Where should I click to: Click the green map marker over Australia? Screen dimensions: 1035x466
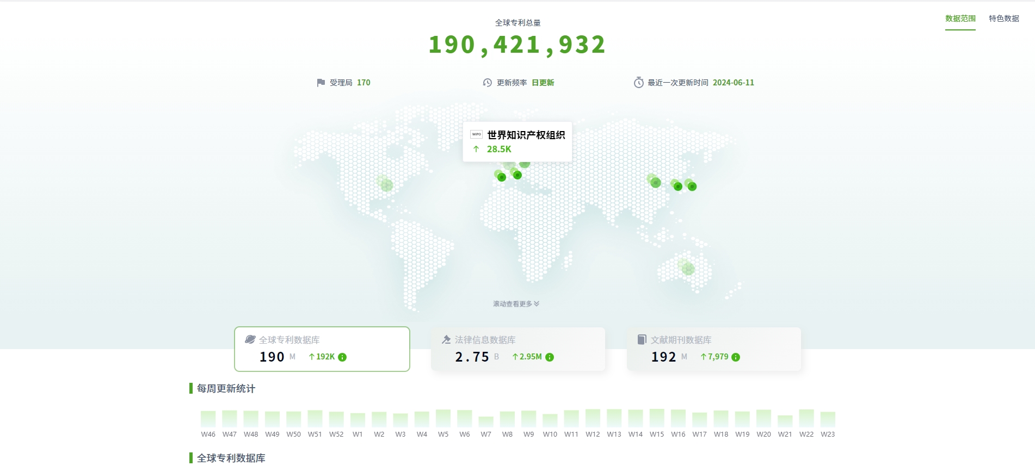(x=688, y=268)
